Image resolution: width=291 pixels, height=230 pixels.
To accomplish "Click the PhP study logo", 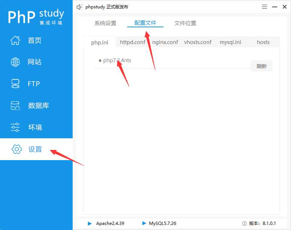I will [x=36, y=17].
